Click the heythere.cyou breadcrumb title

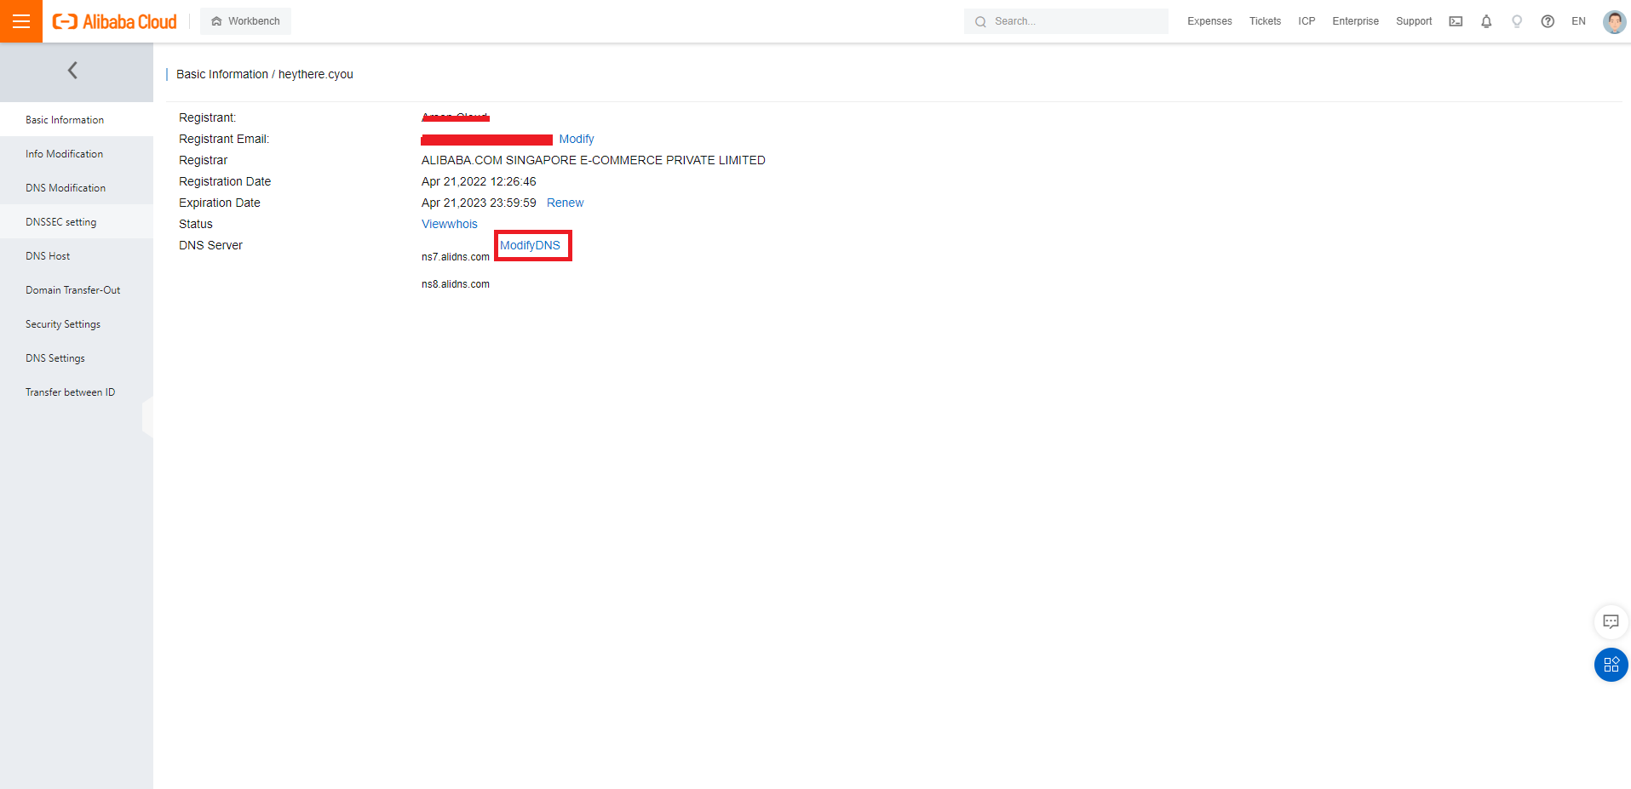(x=316, y=74)
